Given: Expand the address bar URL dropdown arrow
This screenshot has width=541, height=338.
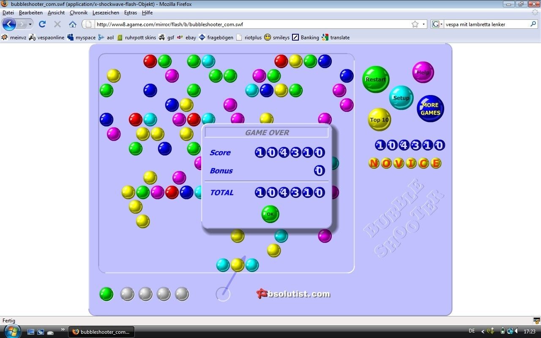Looking at the screenshot, I should coord(424,24).
